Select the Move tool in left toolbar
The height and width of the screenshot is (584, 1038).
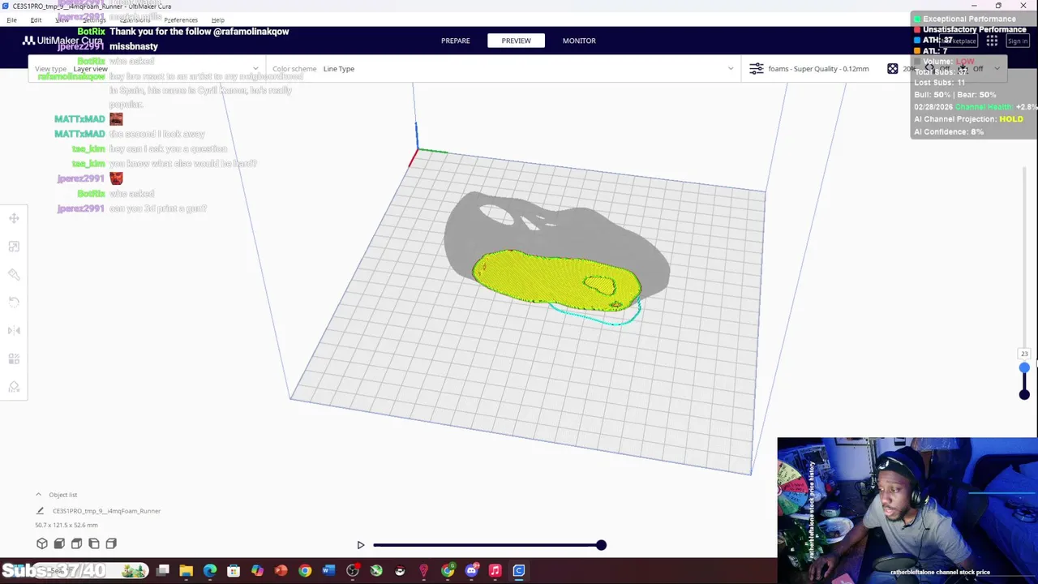pos(14,218)
